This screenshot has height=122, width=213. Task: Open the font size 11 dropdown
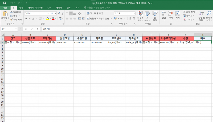pos(55,13)
